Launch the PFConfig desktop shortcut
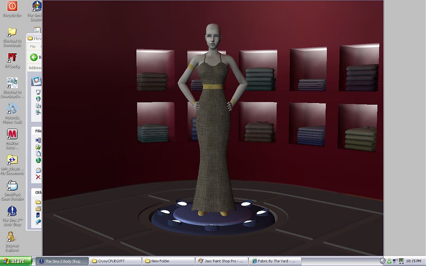The width and height of the screenshot is (426, 266). pyautogui.click(x=12, y=58)
